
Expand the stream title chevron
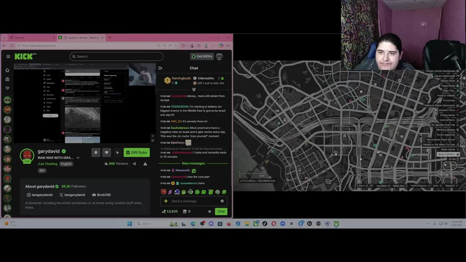click(78, 158)
